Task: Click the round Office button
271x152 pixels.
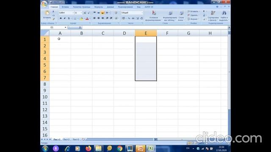Action: point(44,4)
